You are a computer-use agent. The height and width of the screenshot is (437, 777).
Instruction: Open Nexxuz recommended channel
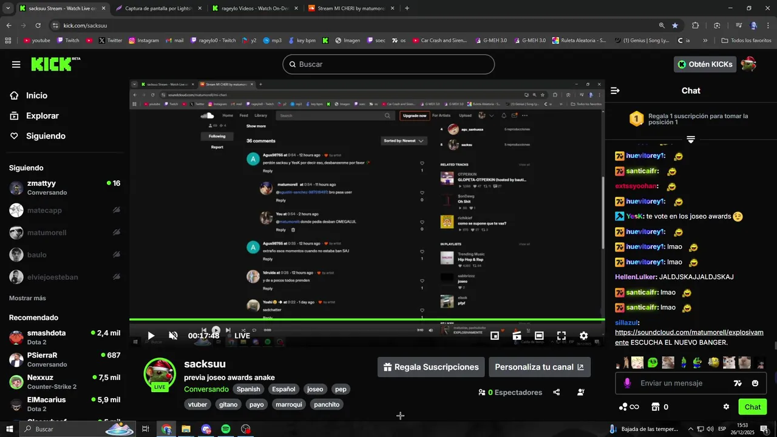(64, 382)
